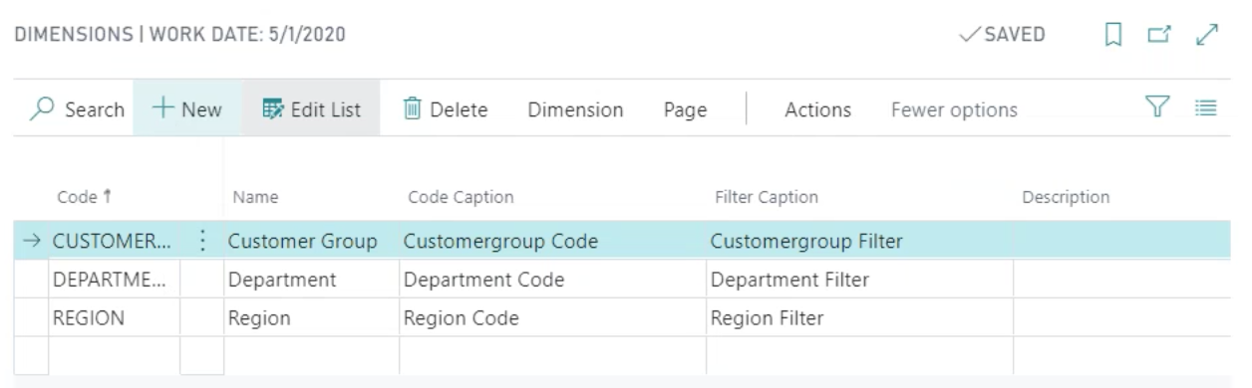Click the Region Filter caption cell
Image resolution: width=1252 pixels, height=388 pixels.
pos(859,318)
